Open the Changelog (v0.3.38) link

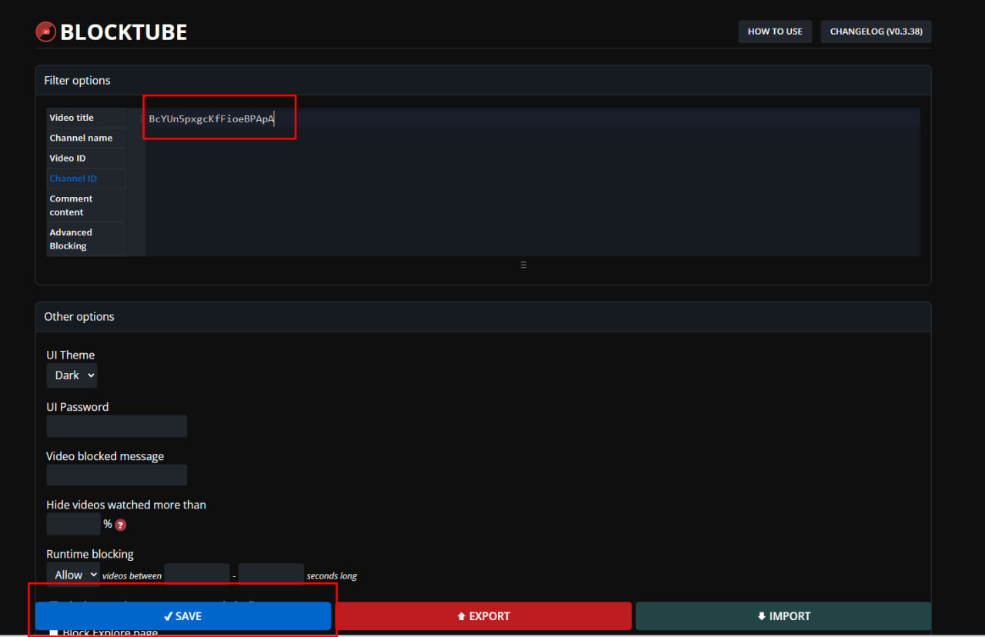point(876,32)
